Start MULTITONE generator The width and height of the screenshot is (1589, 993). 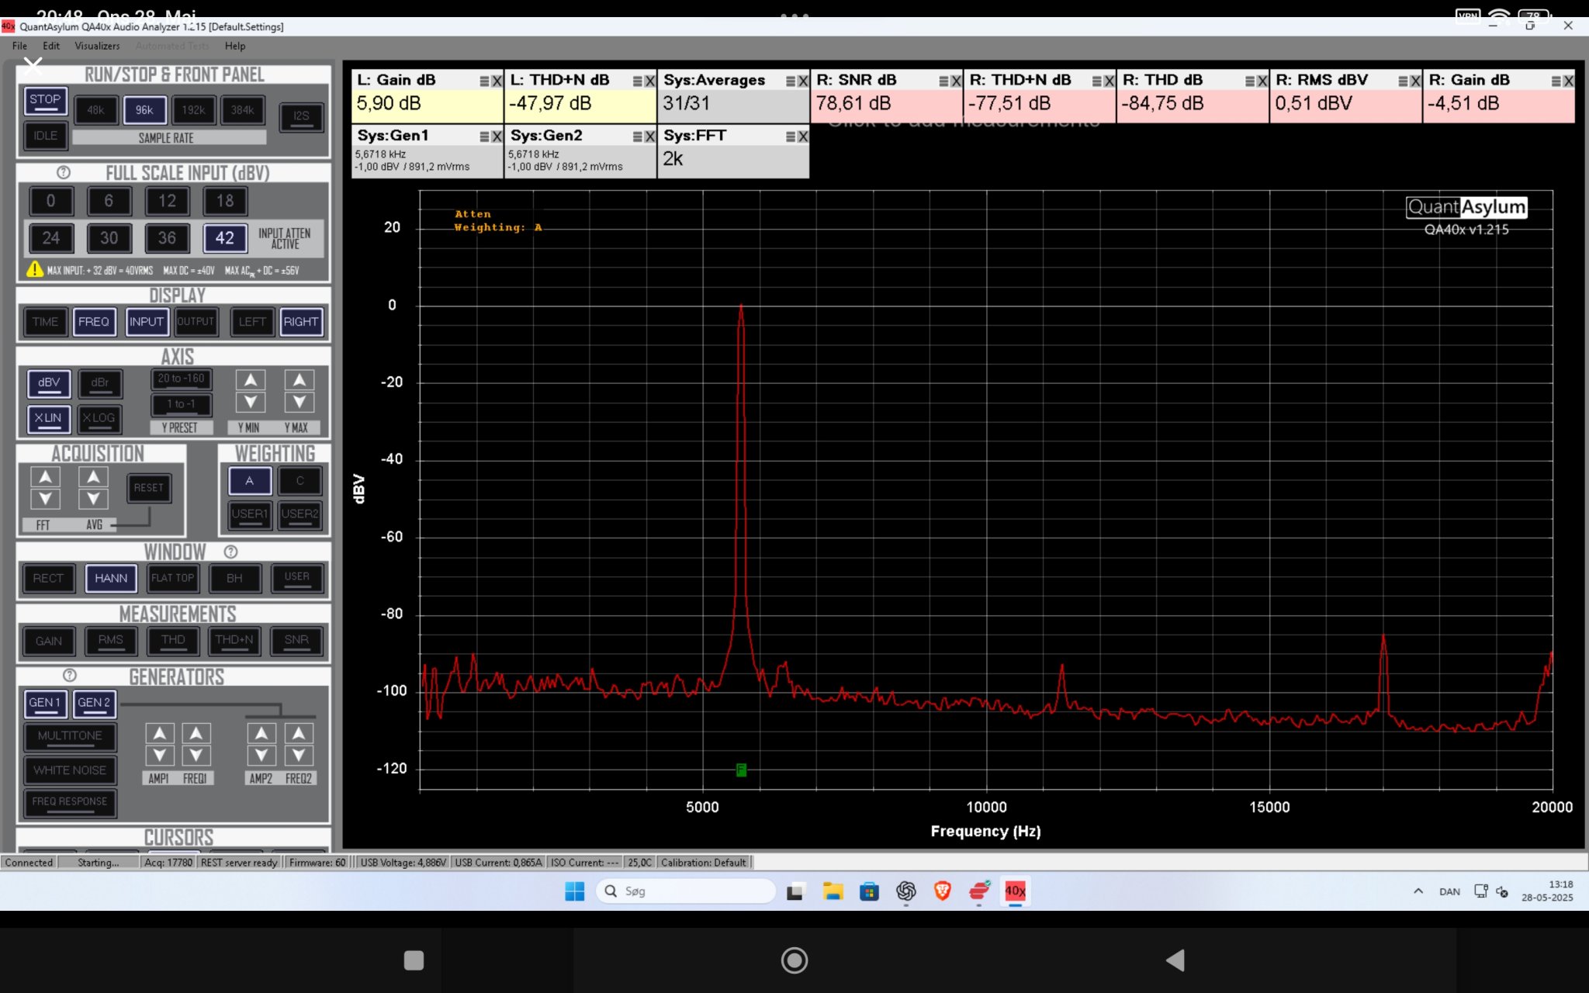(70, 736)
